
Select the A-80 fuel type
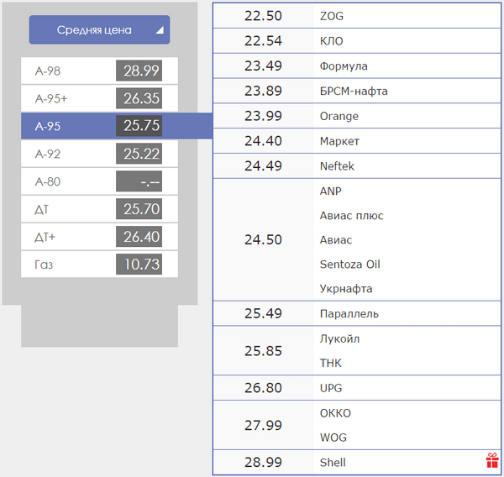click(x=99, y=182)
